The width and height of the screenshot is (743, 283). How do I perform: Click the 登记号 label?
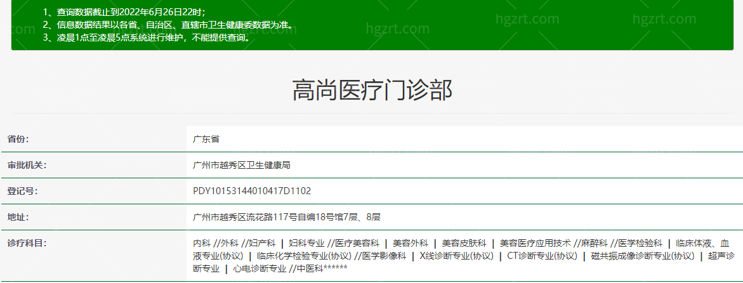[22, 191]
